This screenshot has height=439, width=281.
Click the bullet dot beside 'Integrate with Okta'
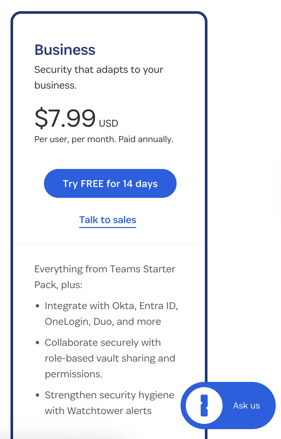tap(38, 306)
